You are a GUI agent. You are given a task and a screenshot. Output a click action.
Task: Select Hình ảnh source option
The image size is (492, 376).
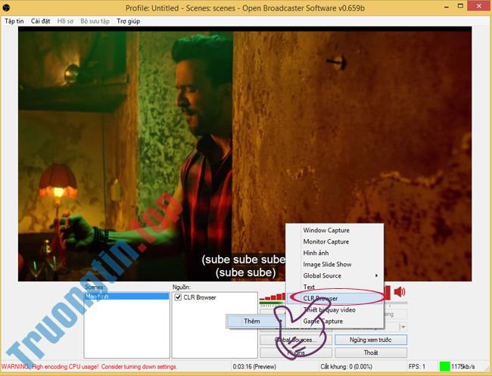[x=335, y=253]
